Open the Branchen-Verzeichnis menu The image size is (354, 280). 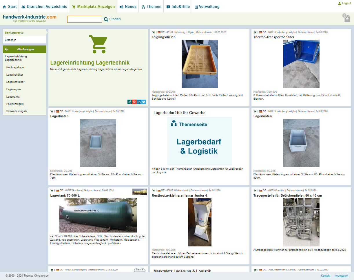pyautogui.click(x=44, y=6)
